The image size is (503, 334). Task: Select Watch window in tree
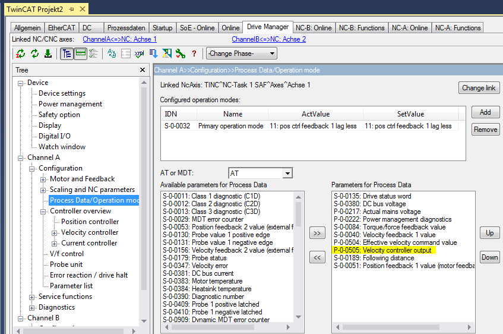[x=62, y=147]
